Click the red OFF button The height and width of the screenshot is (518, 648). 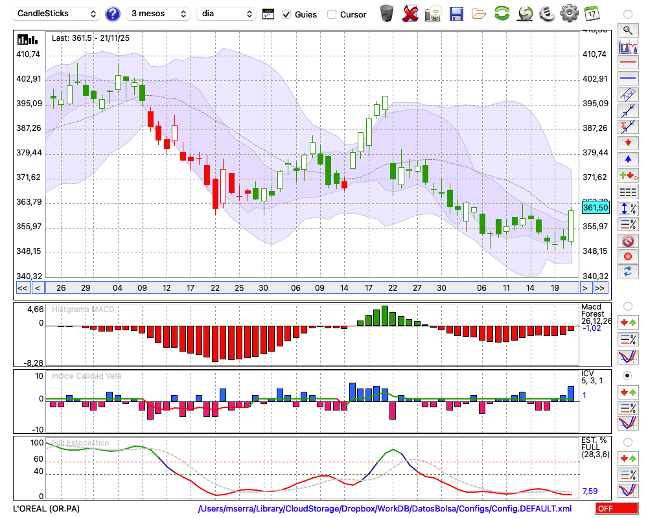click(616, 509)
